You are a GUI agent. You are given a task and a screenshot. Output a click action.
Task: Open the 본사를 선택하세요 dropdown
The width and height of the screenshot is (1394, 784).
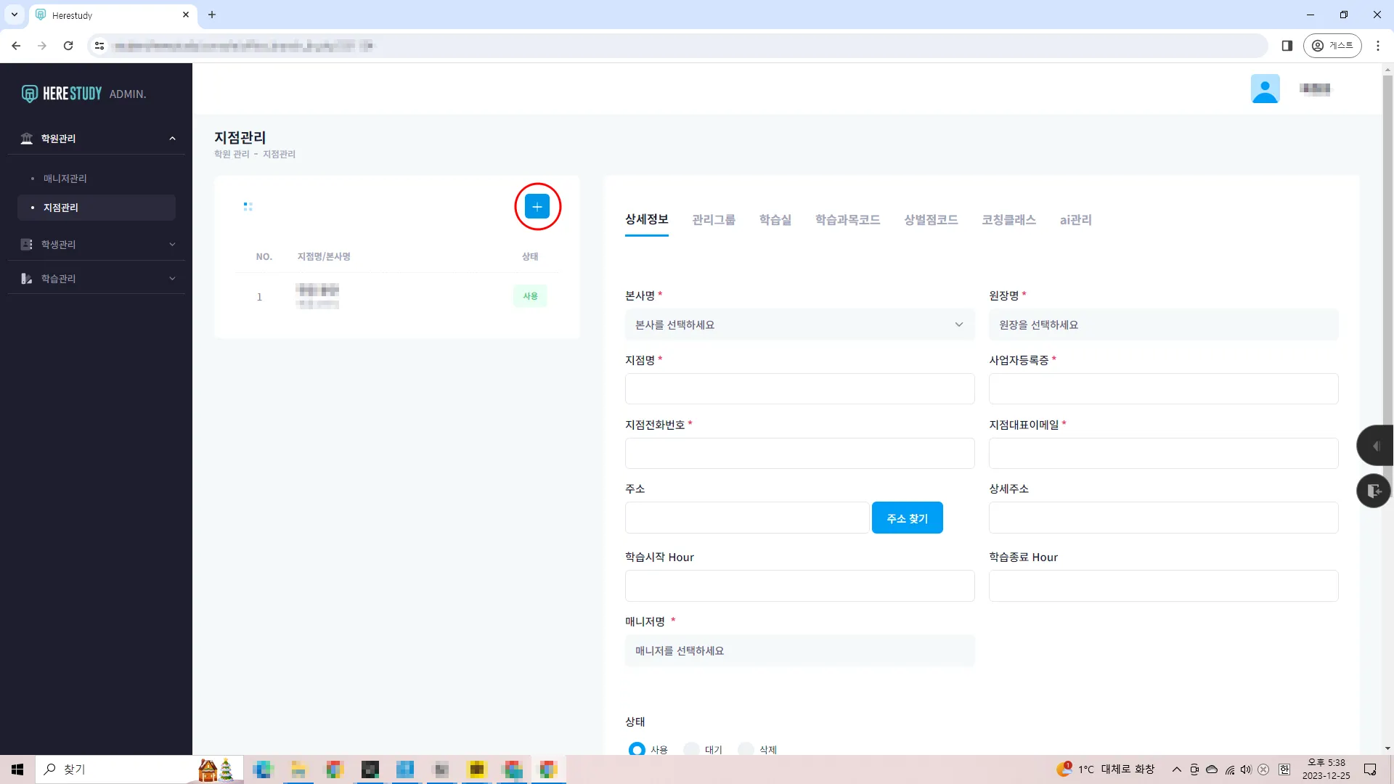click(799, 324)
